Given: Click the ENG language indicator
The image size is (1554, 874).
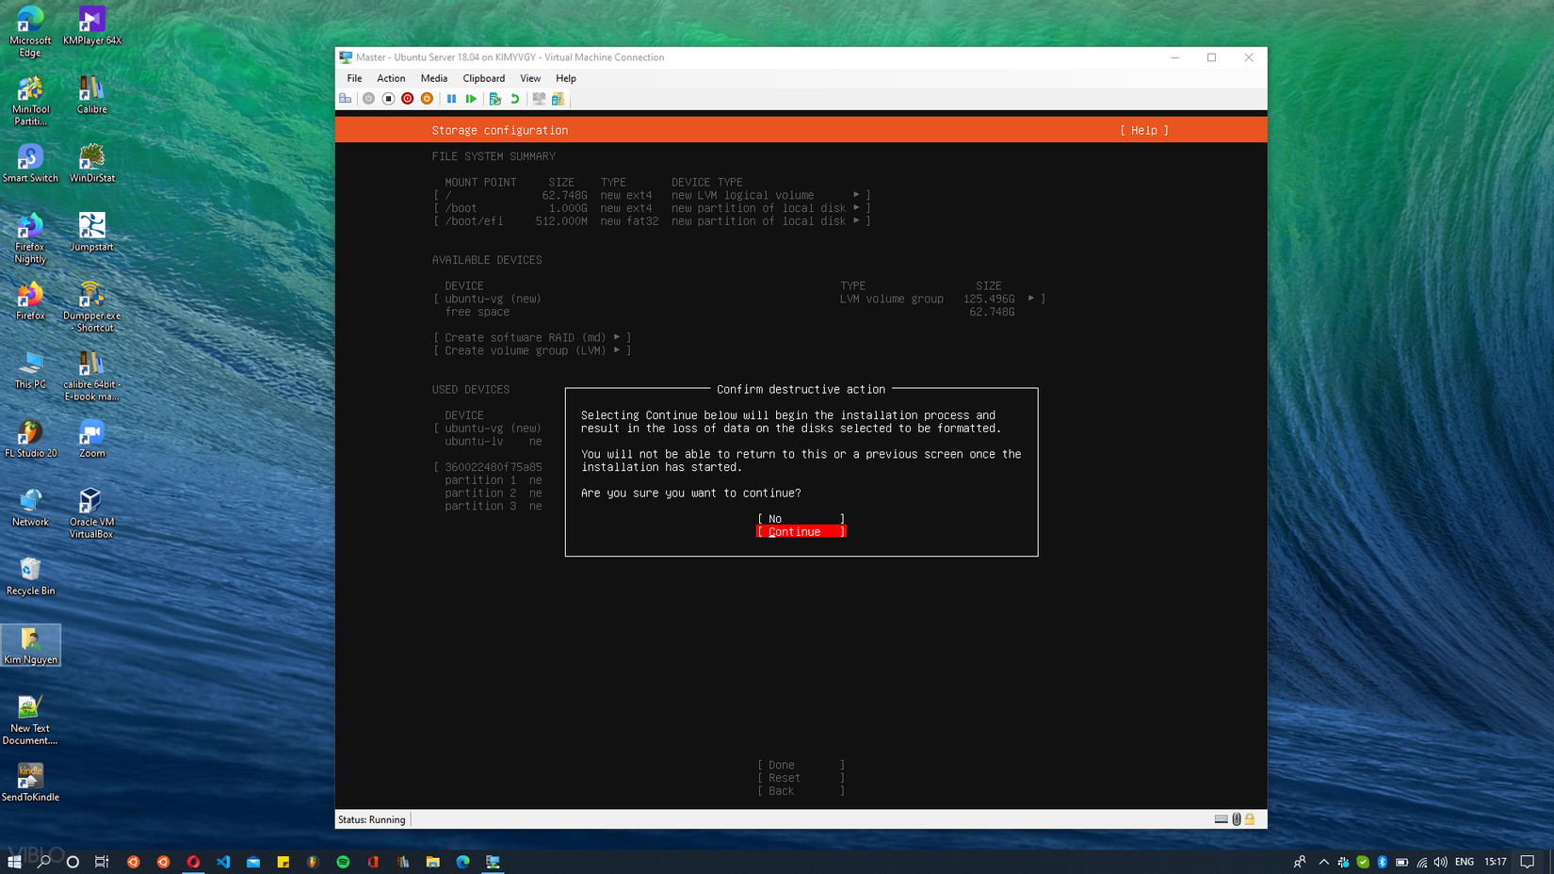Looking at the screenshot, I should [1465, 862].
